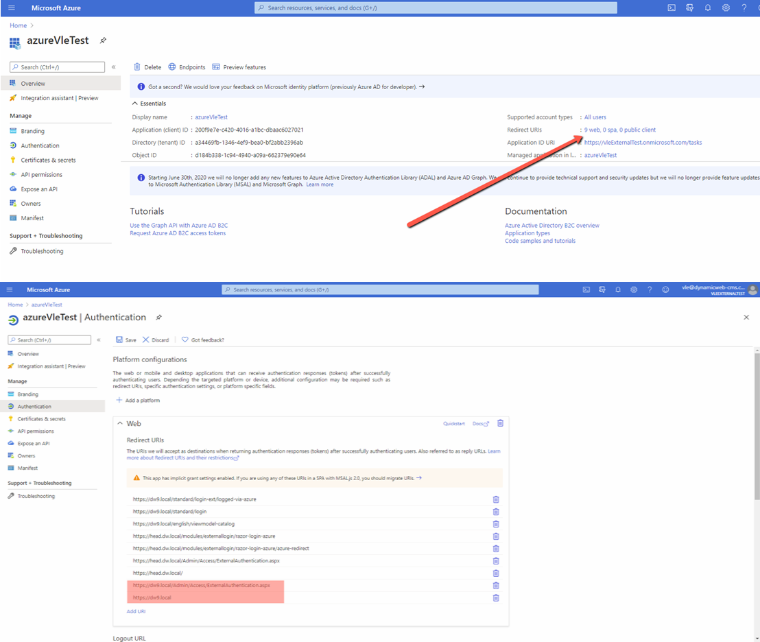Delete the highlighted https://dw9.local redirect URI
Image resolution: width=760 pixels, height=642 pixels.
coord(496,598)
